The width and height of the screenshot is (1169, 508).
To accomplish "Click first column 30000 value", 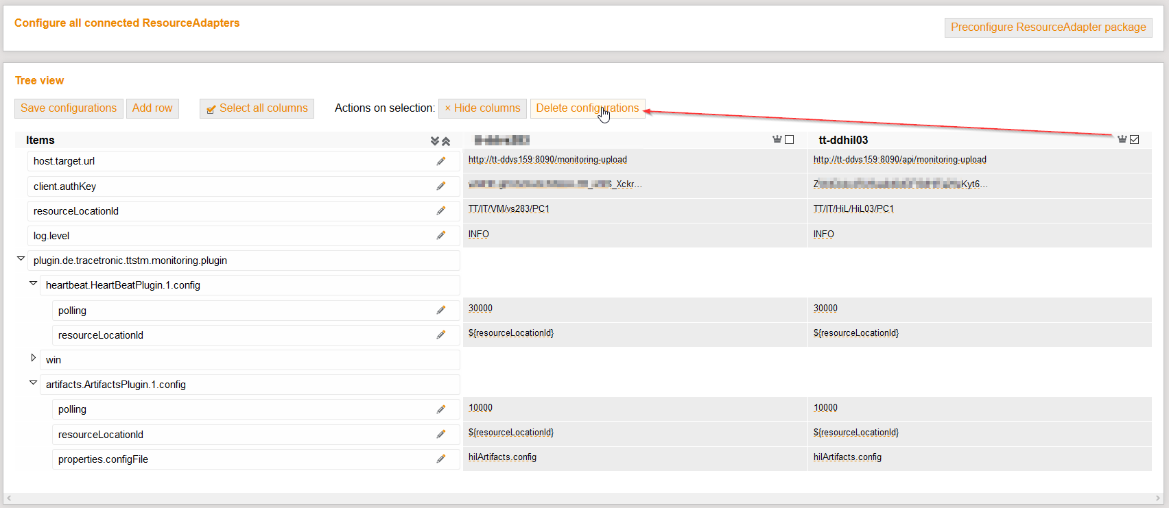I will tap(480, 309).
